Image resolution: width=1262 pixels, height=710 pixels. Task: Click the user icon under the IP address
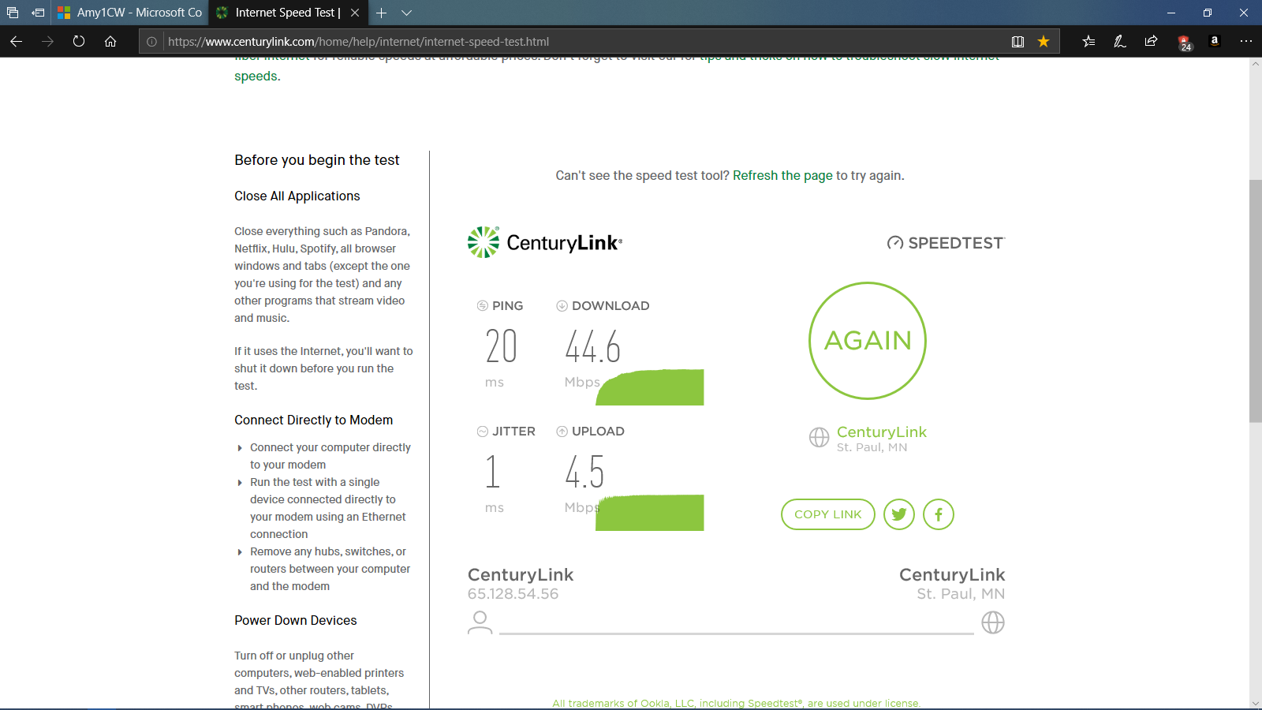click(480, 622)
